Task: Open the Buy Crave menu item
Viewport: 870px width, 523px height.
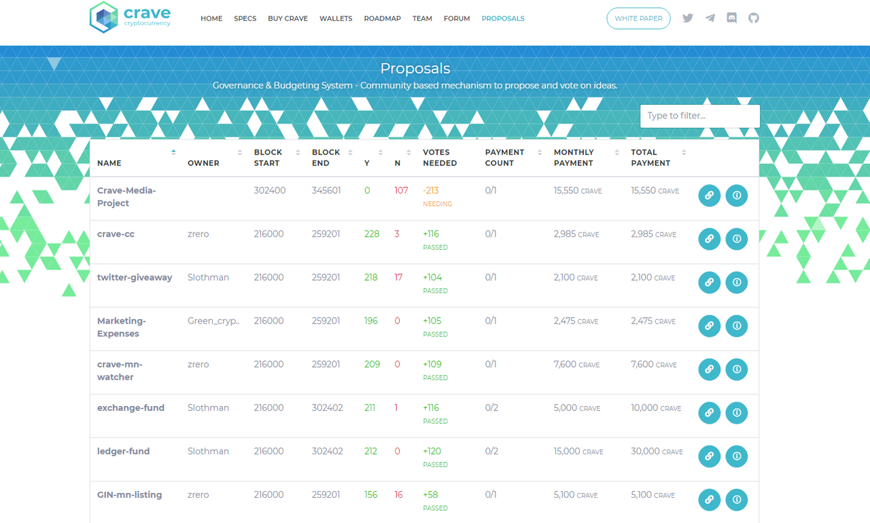Action: 288,18
